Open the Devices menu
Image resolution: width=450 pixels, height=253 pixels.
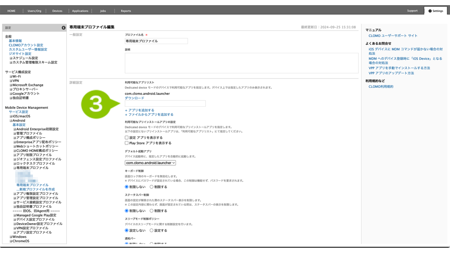pyautogui.click(x=57, y=11)
